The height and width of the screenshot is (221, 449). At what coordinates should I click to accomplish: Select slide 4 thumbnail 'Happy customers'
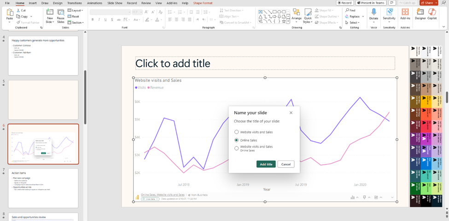(x=43, y=56)
